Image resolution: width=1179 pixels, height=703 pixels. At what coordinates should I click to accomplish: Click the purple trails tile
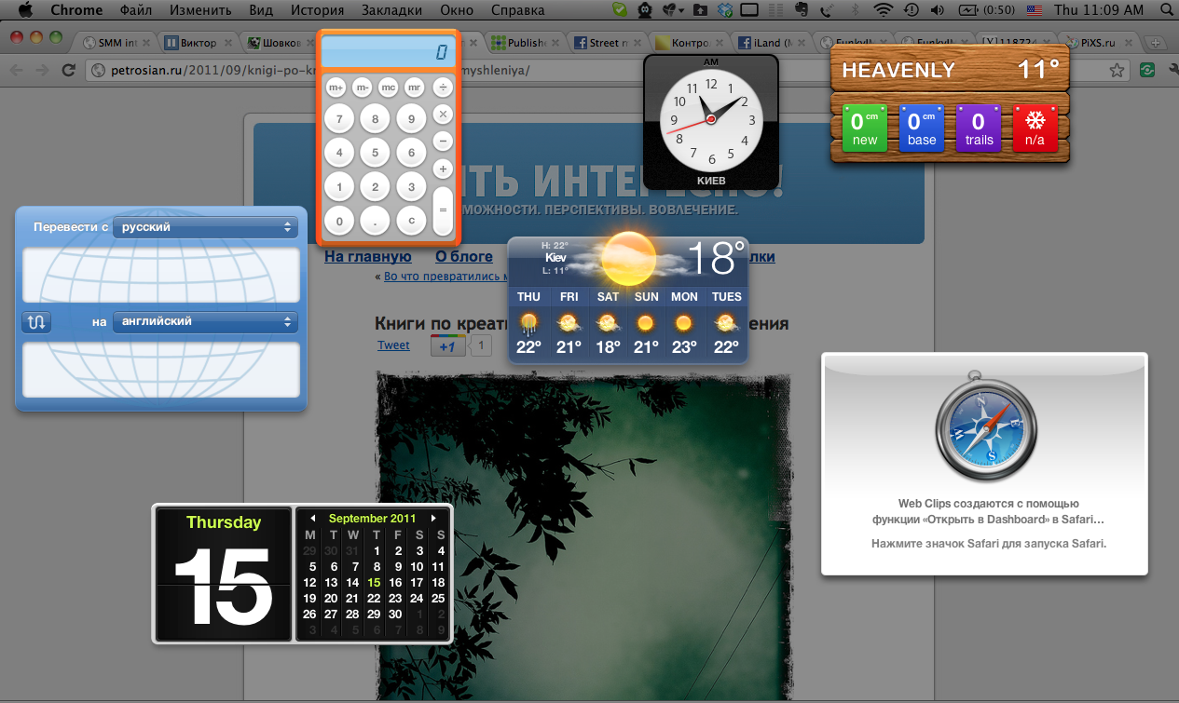pos(979,128)
